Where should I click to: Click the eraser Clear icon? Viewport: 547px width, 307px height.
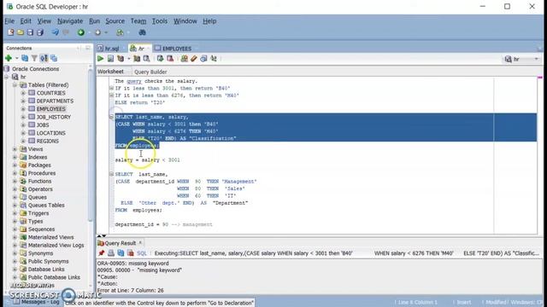[194, 59]
